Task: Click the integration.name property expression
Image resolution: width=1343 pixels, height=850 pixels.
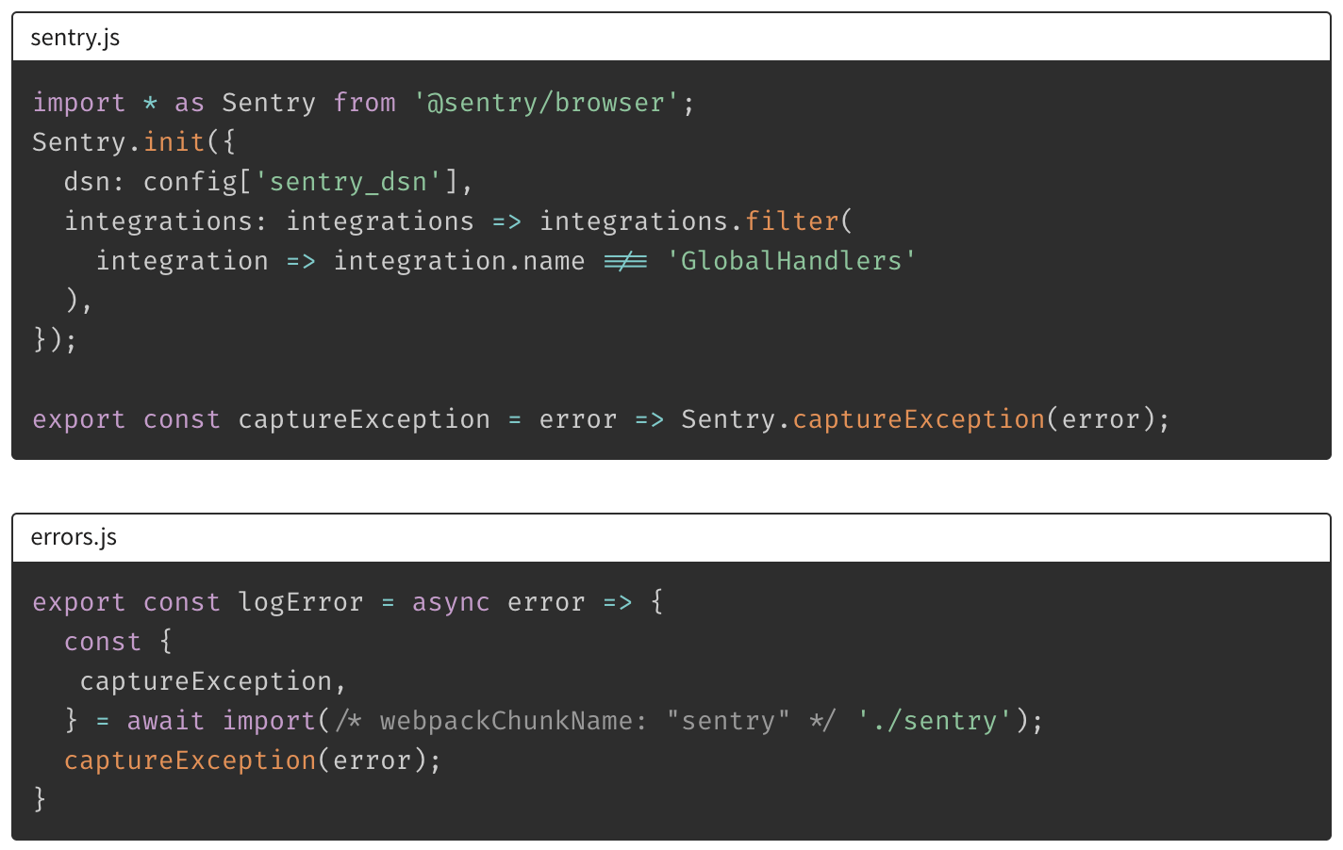Action: (458, 261)
